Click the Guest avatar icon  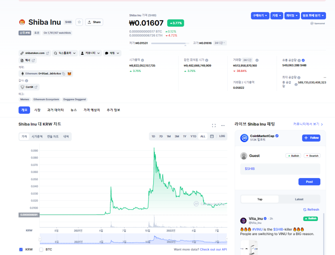click(244, 156)
